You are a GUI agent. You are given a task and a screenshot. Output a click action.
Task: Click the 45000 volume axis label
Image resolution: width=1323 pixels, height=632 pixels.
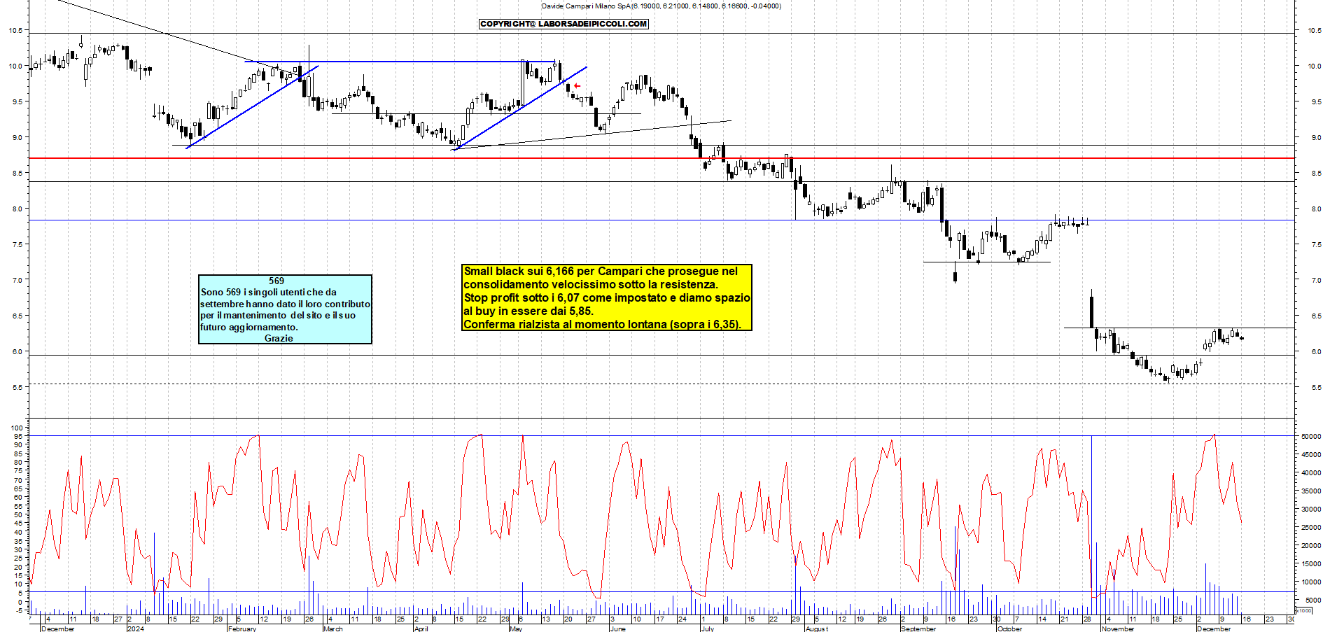tap(1311, 454)
